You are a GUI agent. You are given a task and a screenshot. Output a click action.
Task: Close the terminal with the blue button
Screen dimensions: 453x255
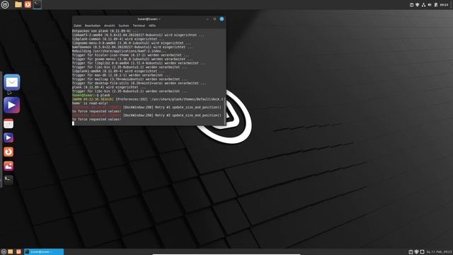coord(222,19)
